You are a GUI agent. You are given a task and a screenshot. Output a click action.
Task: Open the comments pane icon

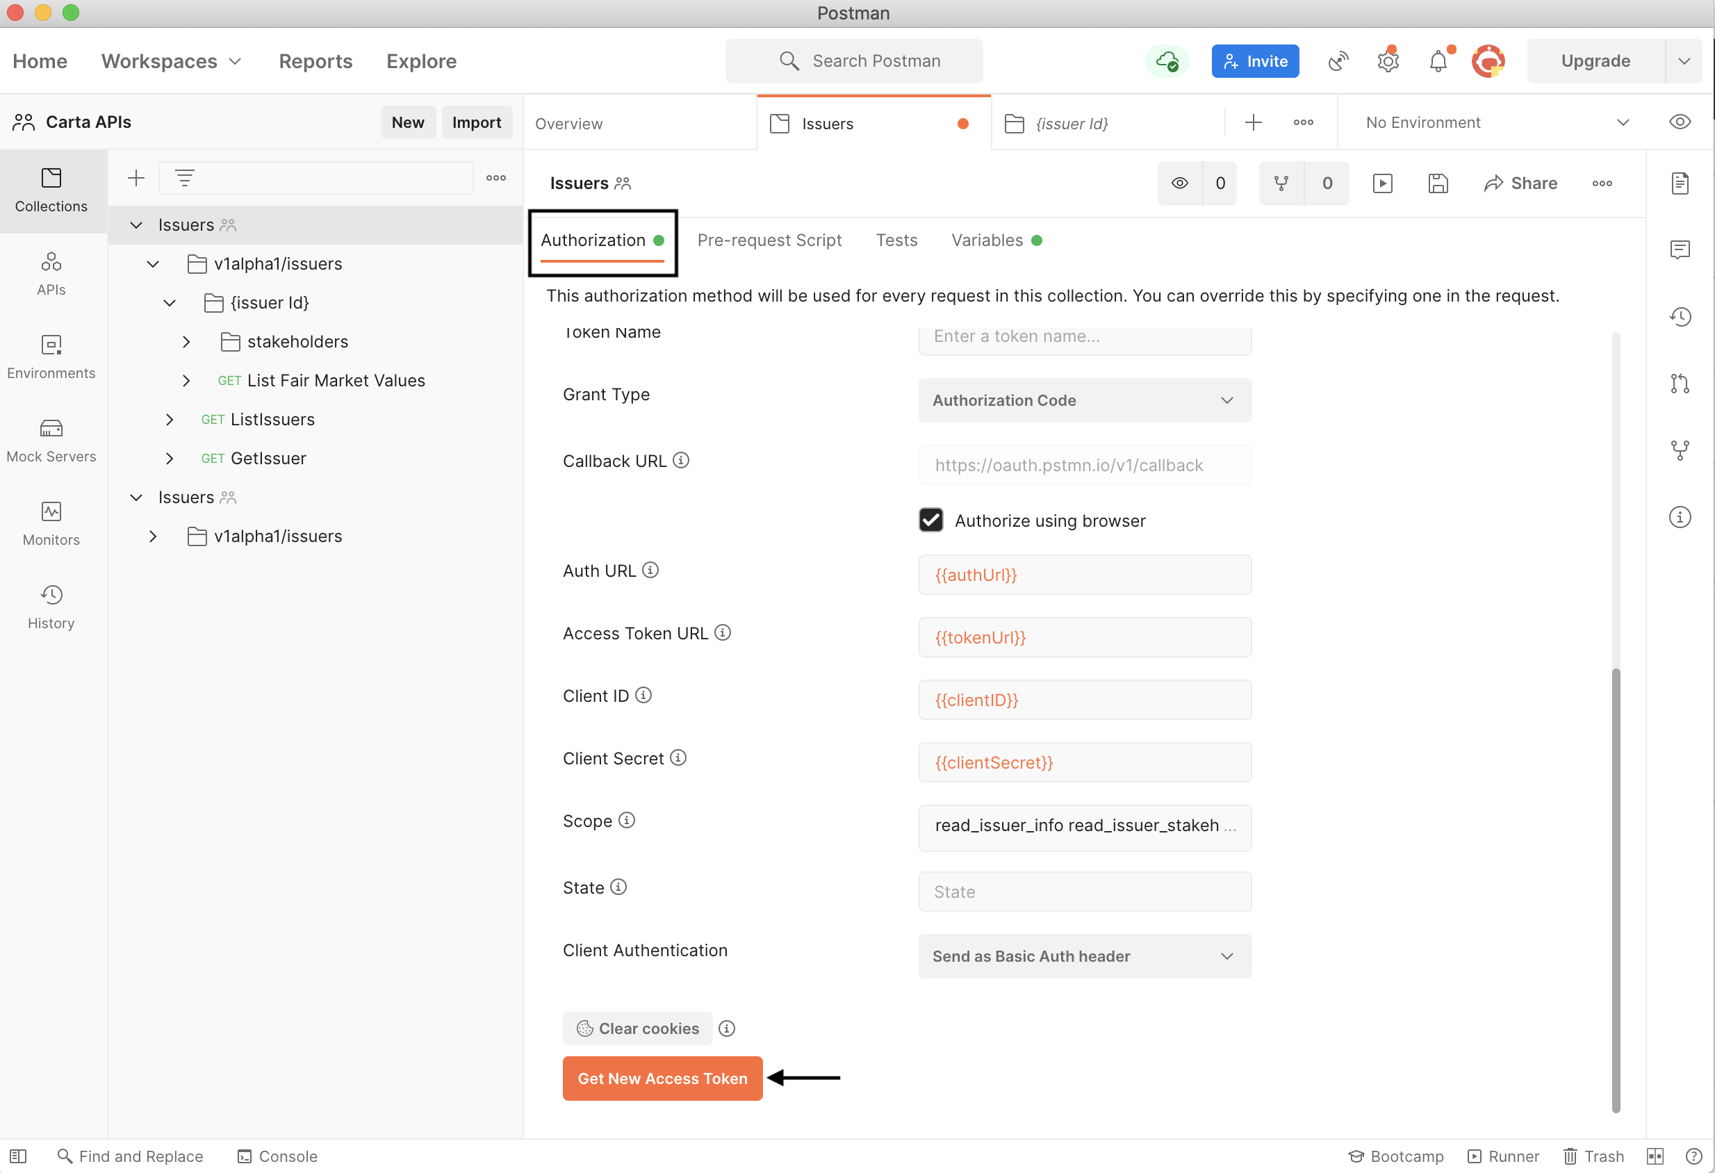coord(1680,250)
